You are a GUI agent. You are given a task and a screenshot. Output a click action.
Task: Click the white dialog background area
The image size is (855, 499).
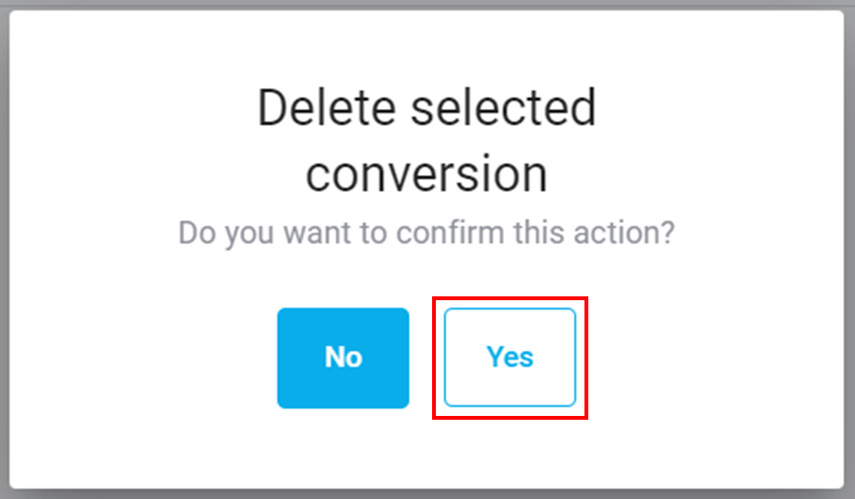click(x=427, y=449)
